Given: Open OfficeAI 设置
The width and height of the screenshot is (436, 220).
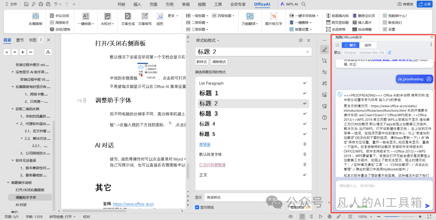Looking at the screenshot, I should coord(389,29).
